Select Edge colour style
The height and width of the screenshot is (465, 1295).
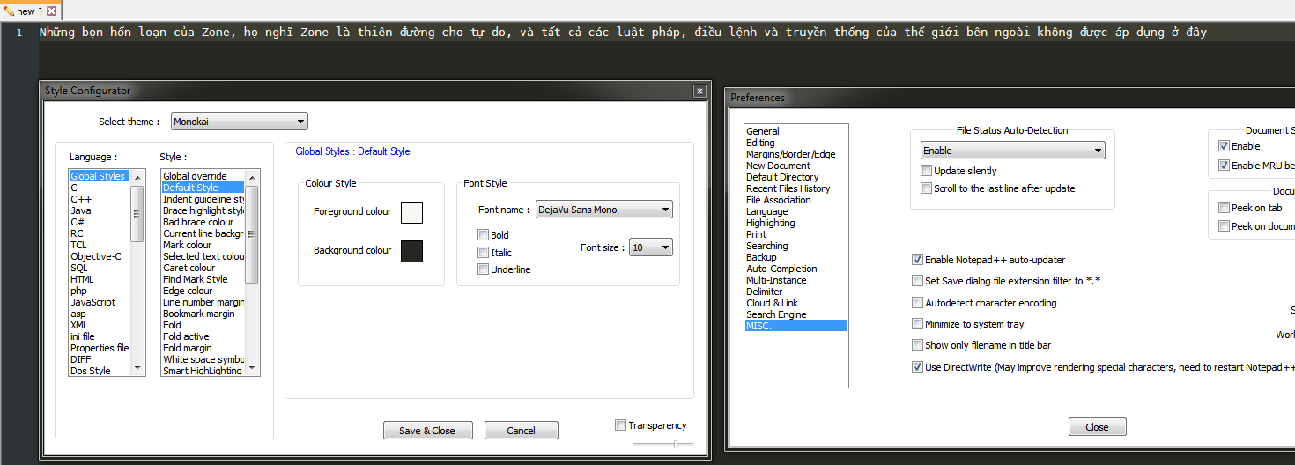(188, 291)
